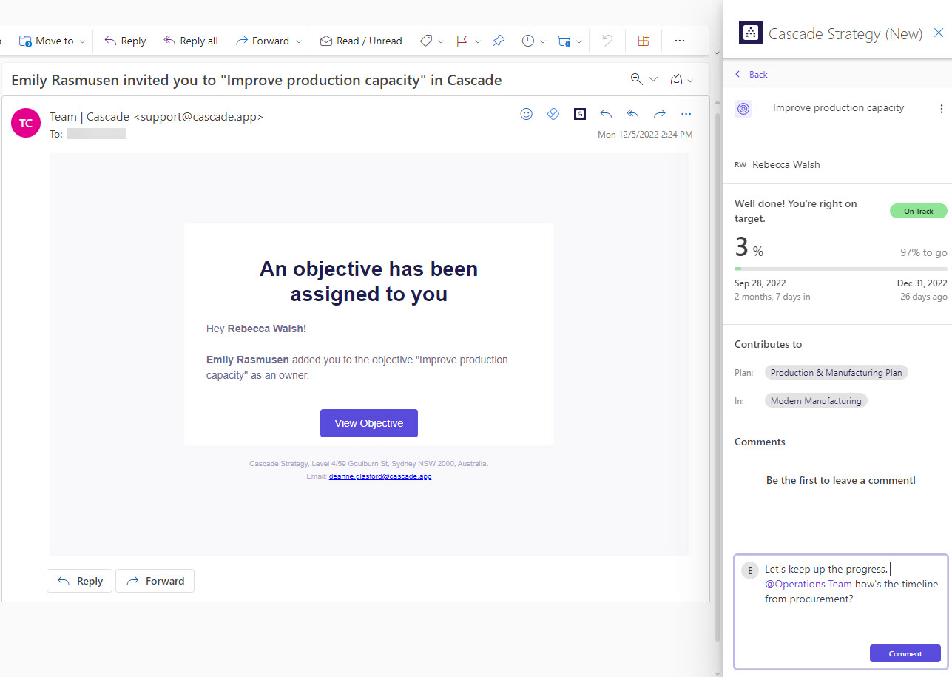Click the bottom Forward button
Viewport: 952px width, 677px height.
point(155,581)
